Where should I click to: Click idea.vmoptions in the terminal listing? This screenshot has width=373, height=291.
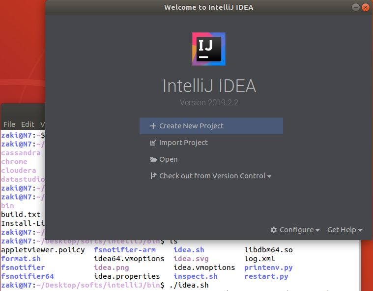point(204,267)
